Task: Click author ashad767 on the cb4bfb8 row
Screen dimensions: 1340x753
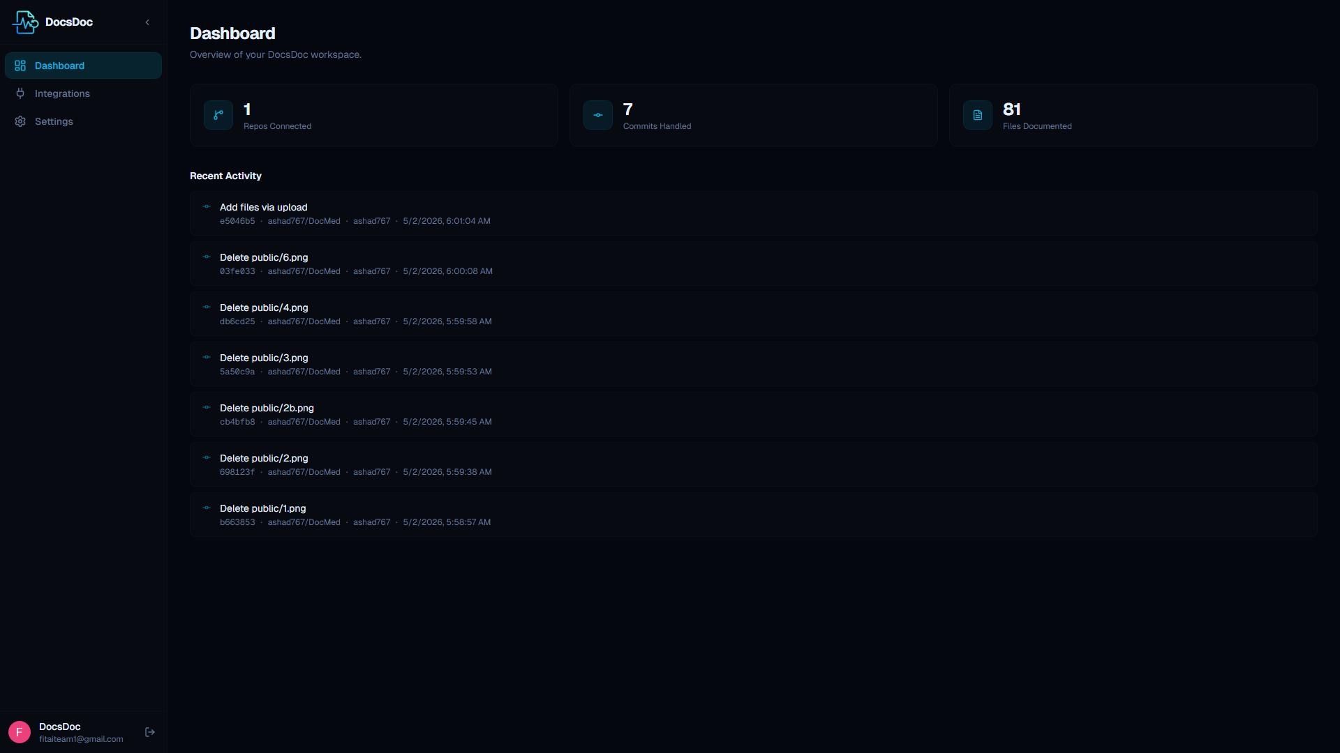Action: coord(372,422)
